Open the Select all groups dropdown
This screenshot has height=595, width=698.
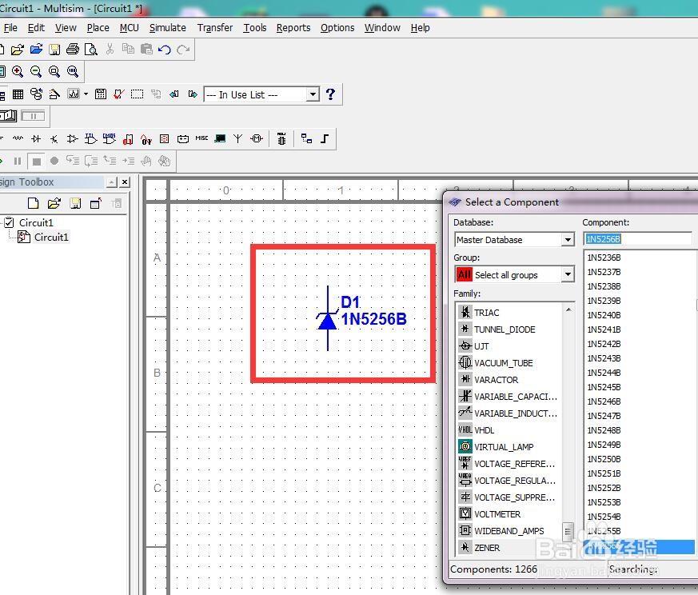click(x=568, y=274)
